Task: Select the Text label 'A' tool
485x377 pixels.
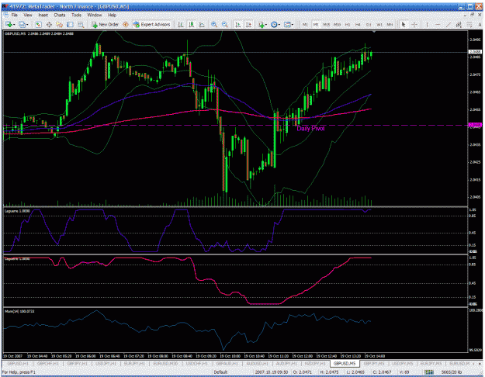Action: (x=480, y=24)
